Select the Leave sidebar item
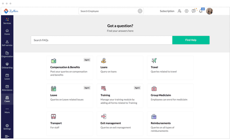The width and height of the screenshot is (230, 140). pos(7,77)
